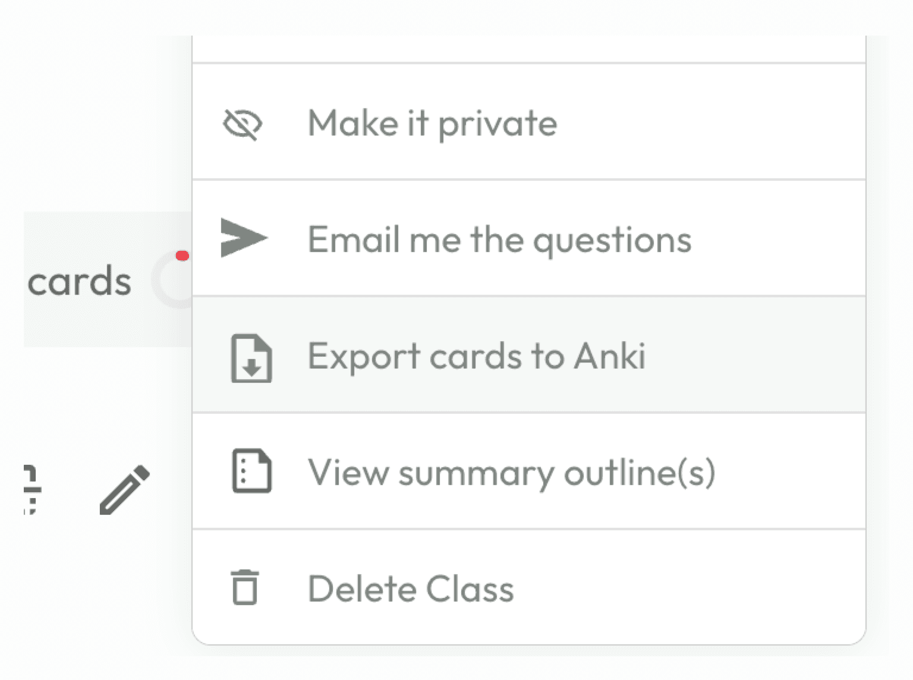913x680 pixels.
Task: Click the crossed-out eye icon
Action: coord(243,124)
